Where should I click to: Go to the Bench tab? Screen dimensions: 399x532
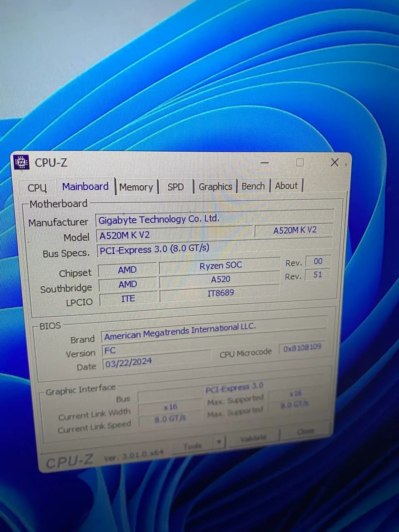(253, 186)
